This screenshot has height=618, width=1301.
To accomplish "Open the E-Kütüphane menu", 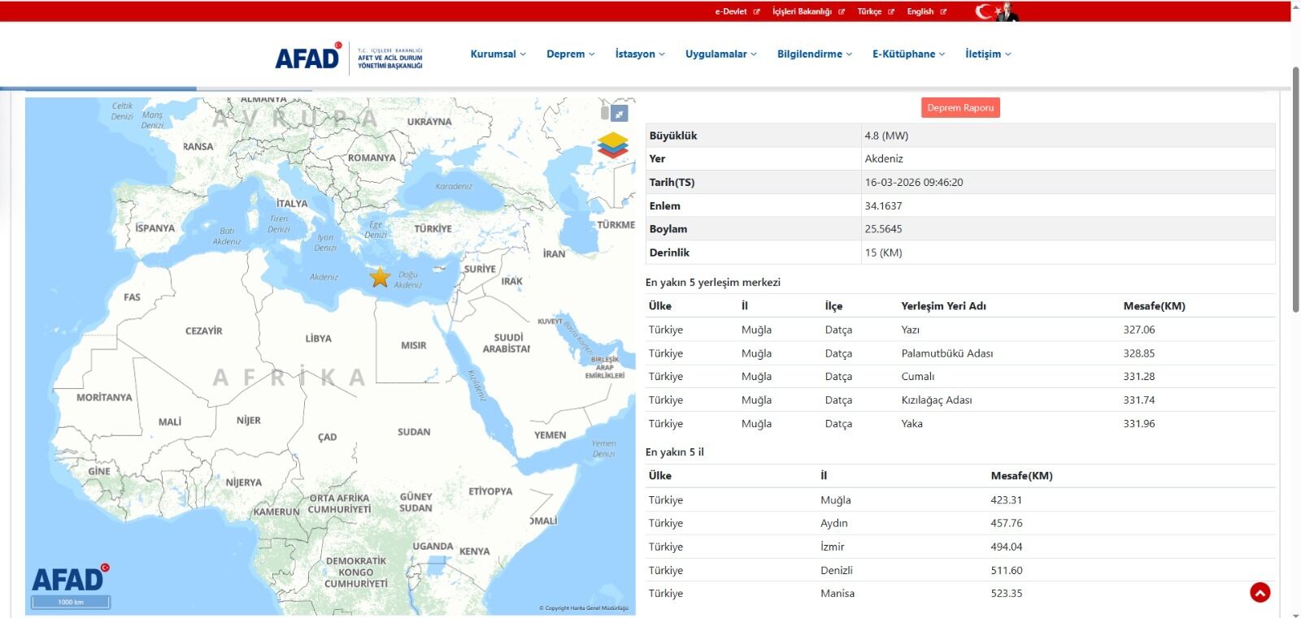I will click(908, 54).
